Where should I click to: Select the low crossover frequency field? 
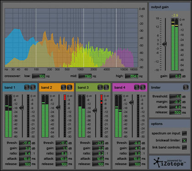38,76
